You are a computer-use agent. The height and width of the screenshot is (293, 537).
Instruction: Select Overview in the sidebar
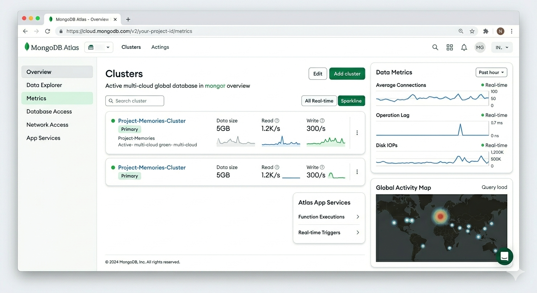click(57, 72)
